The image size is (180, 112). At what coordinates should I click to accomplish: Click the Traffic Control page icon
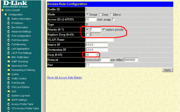pos(9,79)
